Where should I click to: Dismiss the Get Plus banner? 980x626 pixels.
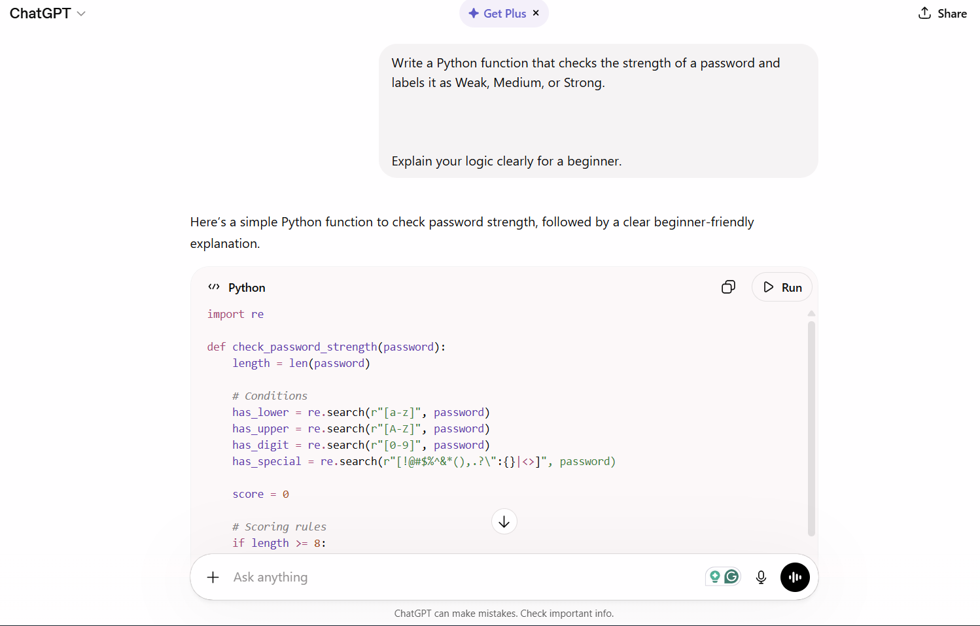click(x=535, y=13)
